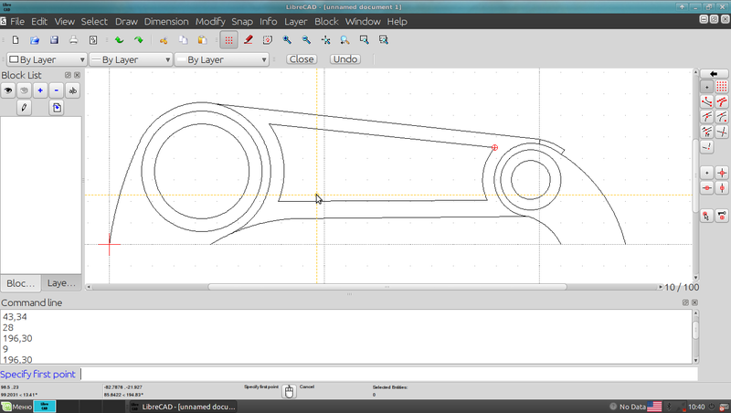Open the Dimension menu
Image resolution: width=731 pixels, height=413 pixels.
pos(165,21)
